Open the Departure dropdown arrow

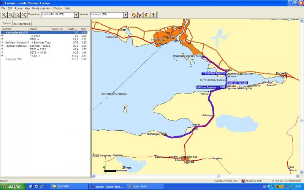(76, 15)
